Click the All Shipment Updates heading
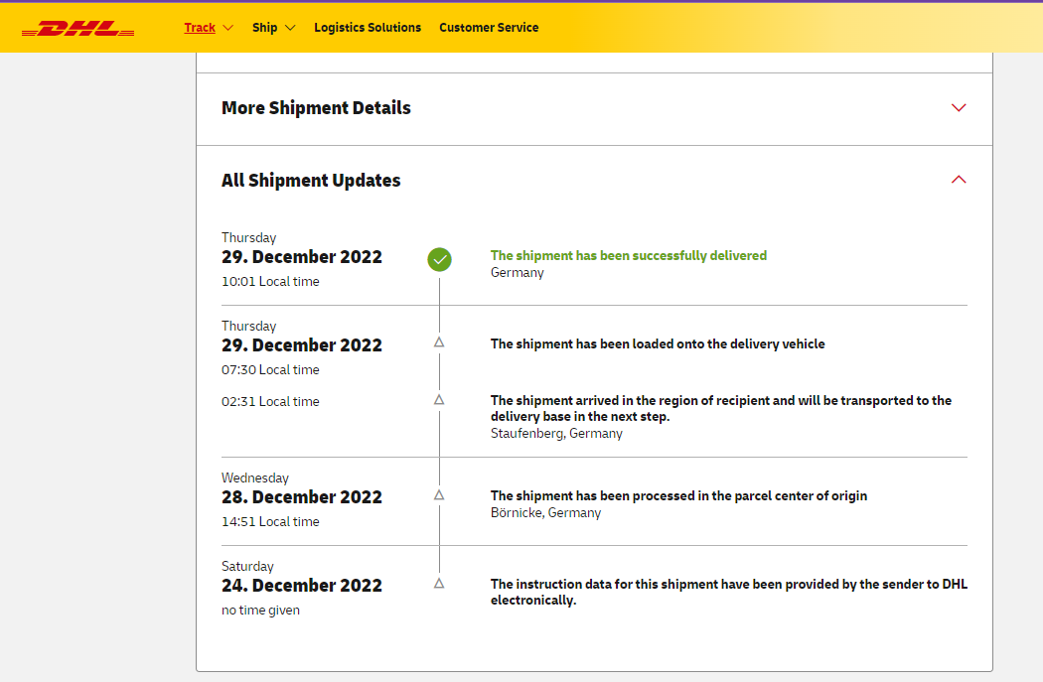The width and height of the screenshot is (1043, 682). (x=311, y=181)
